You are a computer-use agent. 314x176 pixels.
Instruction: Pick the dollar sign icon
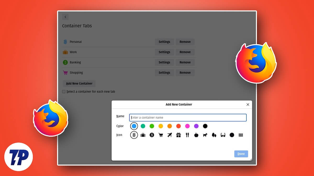click(152, 135)
